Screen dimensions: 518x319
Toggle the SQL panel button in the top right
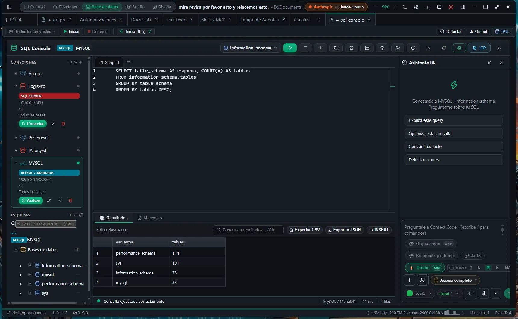tap(502, 31)
